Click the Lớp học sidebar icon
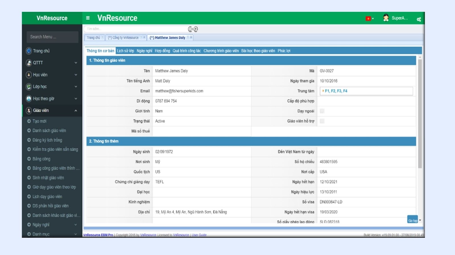Image resolution: width=455 pixels, height=255 pixels. pyautogui.click(x=29, y=87)
